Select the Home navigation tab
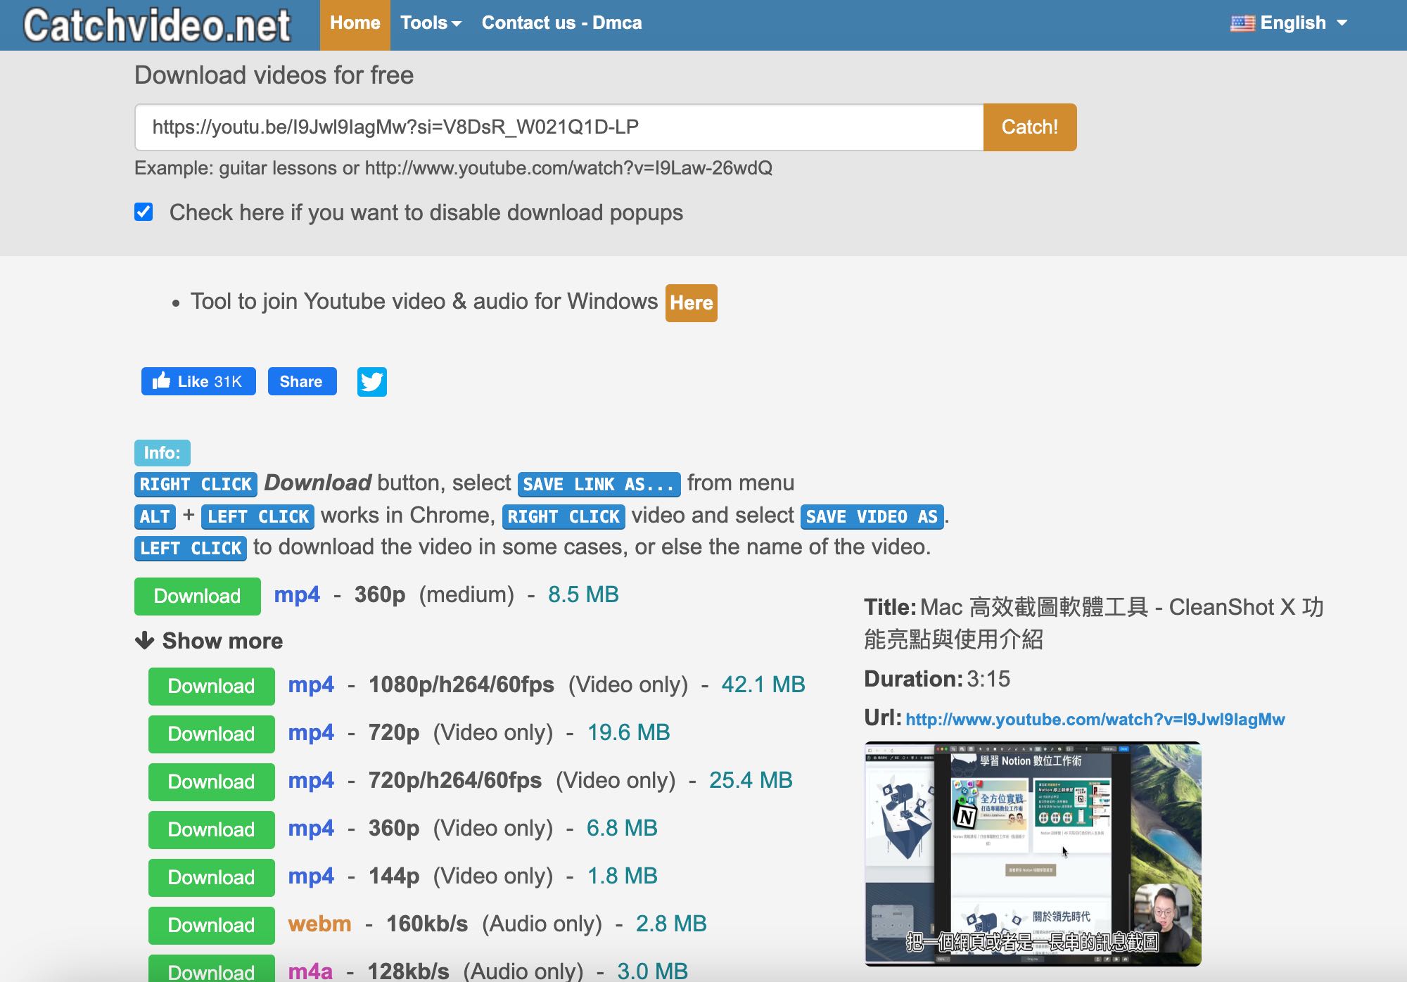1407x982 pixels. coord(355,25)
